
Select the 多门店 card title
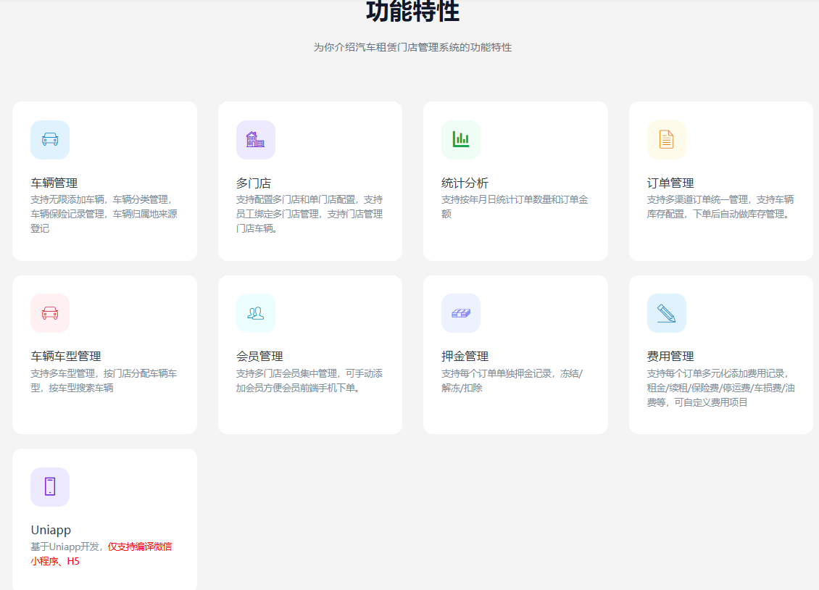tap(254, 183)
